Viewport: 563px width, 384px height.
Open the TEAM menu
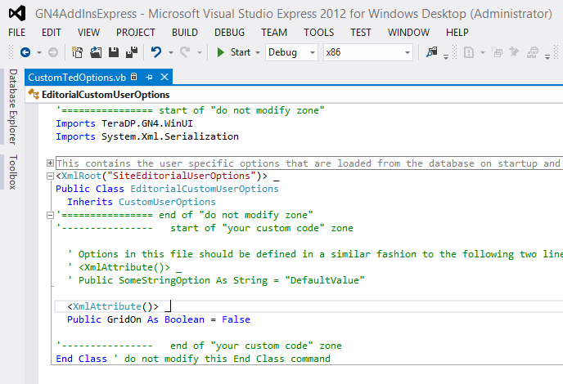coord(274,33)
